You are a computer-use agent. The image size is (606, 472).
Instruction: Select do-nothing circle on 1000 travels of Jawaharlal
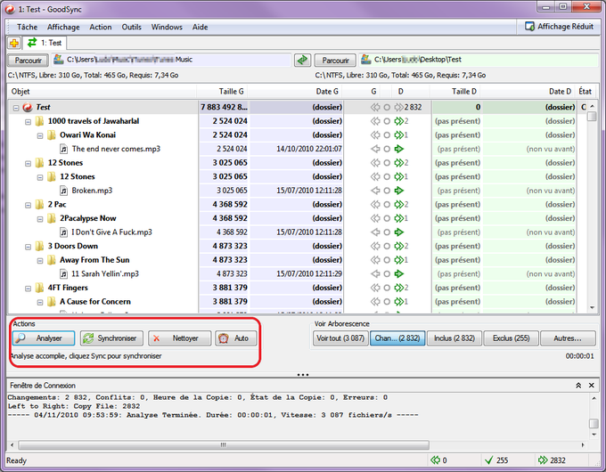click(x=387, y=121)
